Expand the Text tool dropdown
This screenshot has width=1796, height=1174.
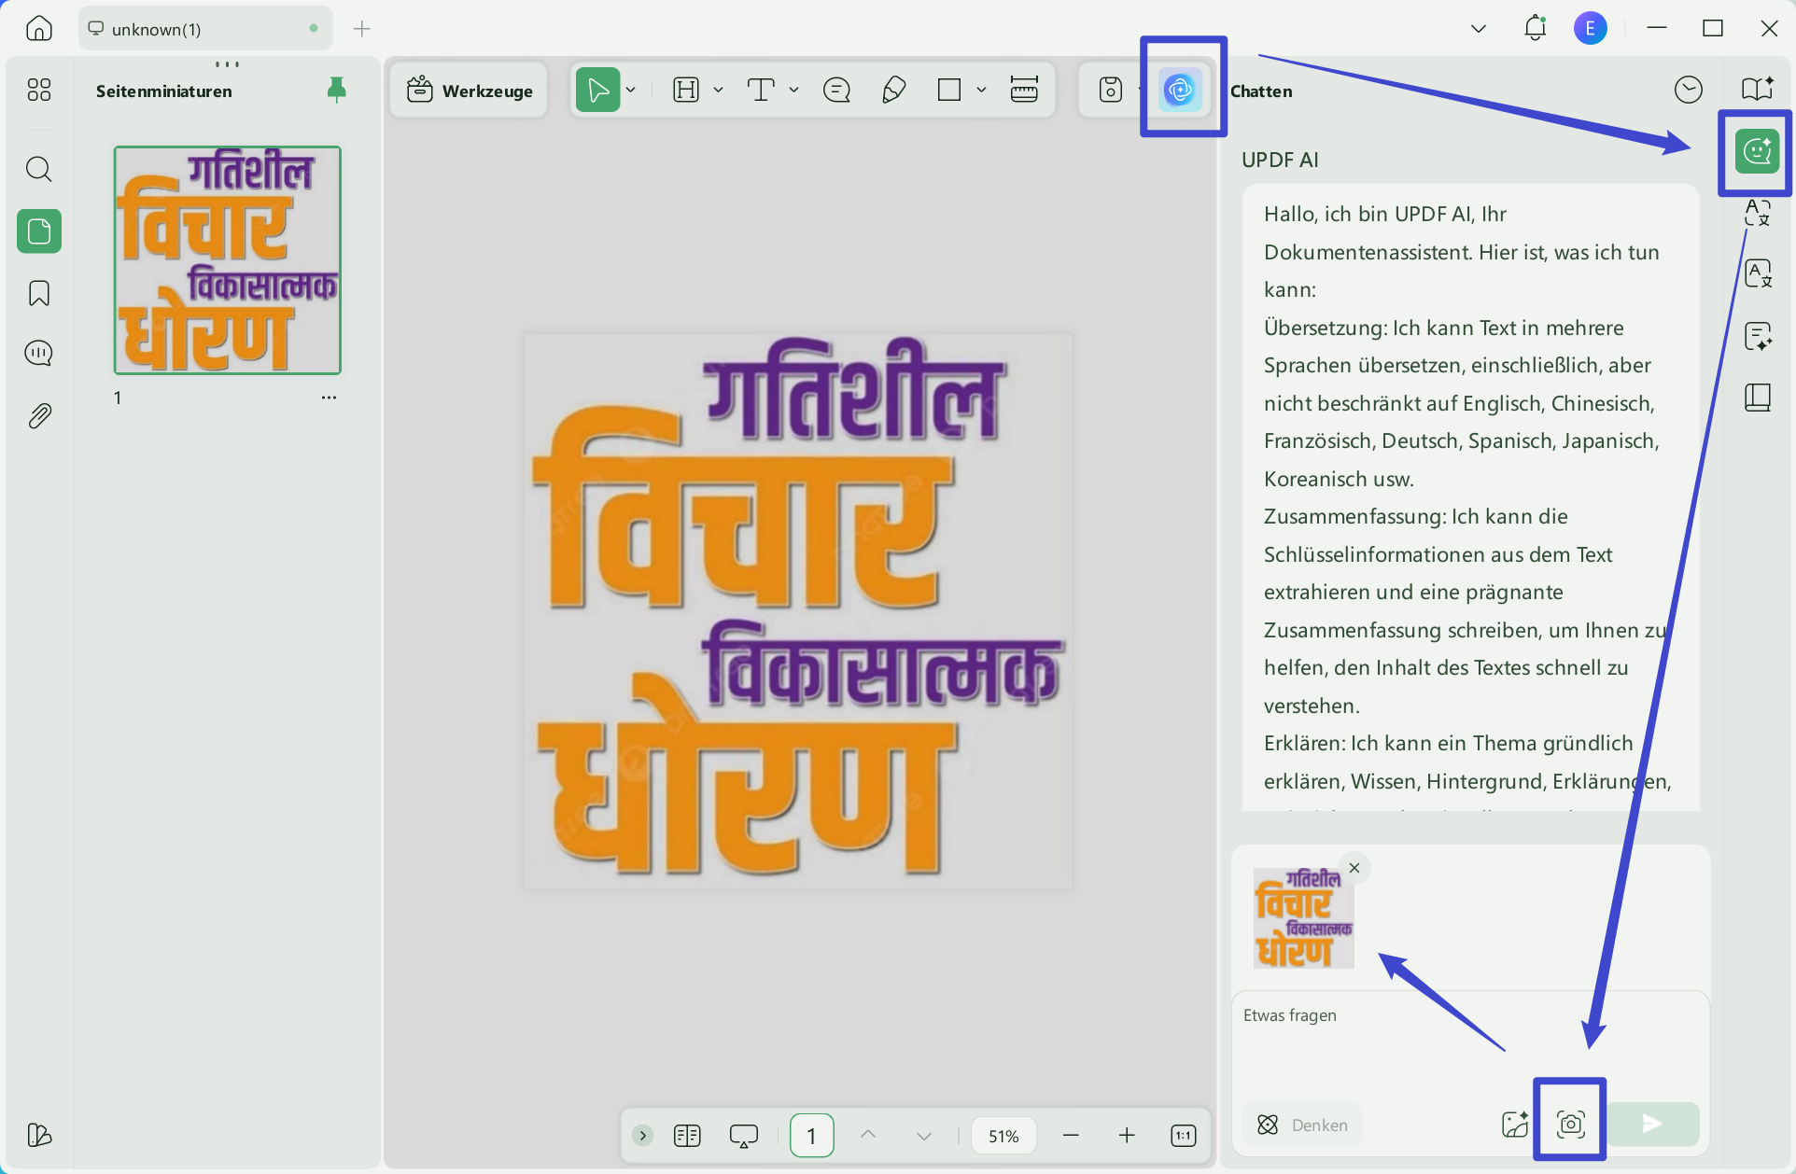click(793, 90)
